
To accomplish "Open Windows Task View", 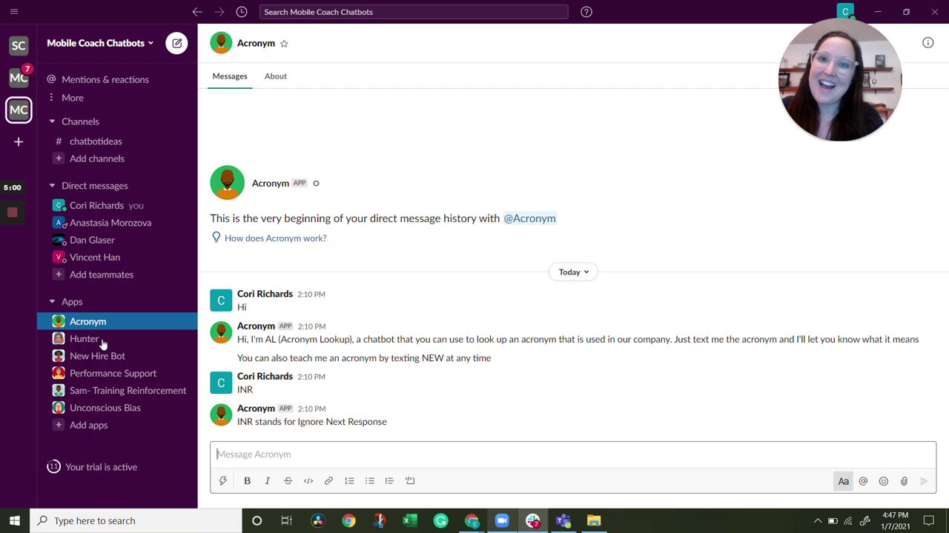I will 286,520.
